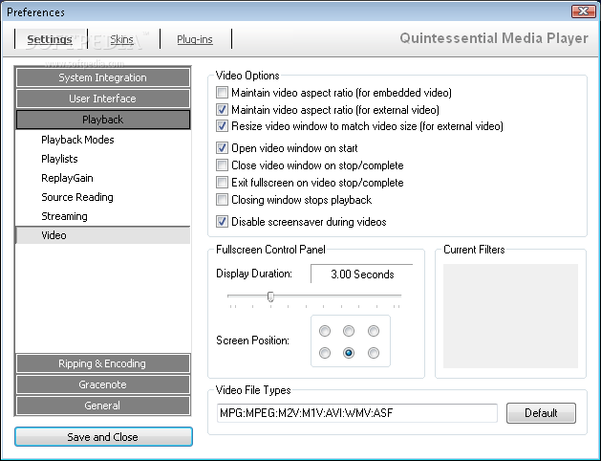Click the Default file types button
This screenshot has height=461, width=601.
point(541,413)
